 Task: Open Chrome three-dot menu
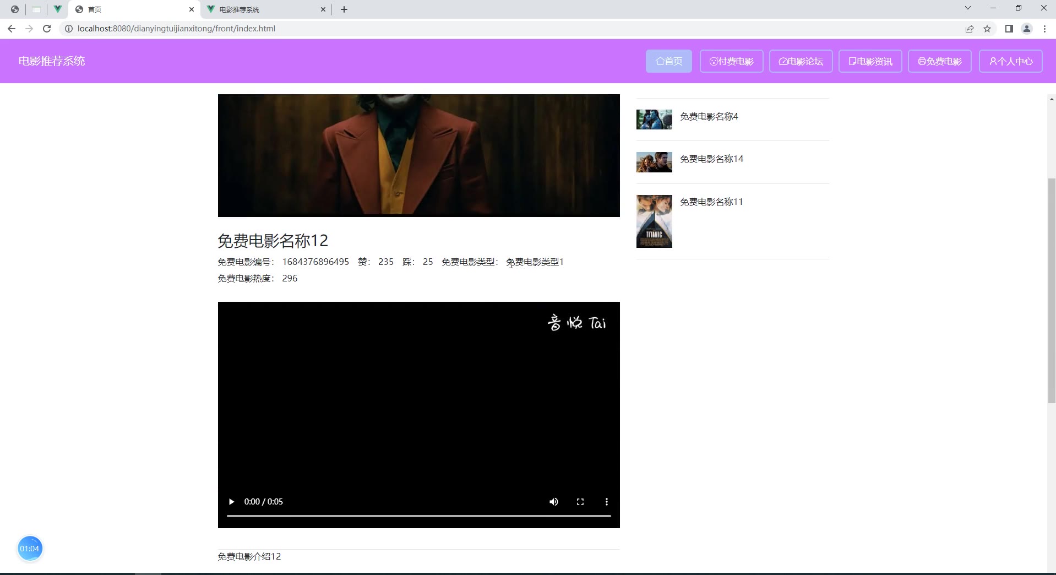tap(1044, 29)
